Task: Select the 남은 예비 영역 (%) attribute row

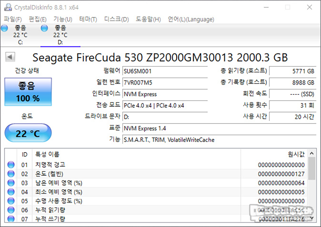Action: tap(157, 183)
